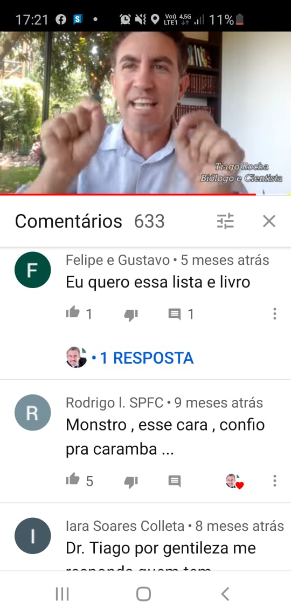Open Android recent apps button
This screenshot has height=615, width=291.
pyautogui.click(x=62, y=594)
